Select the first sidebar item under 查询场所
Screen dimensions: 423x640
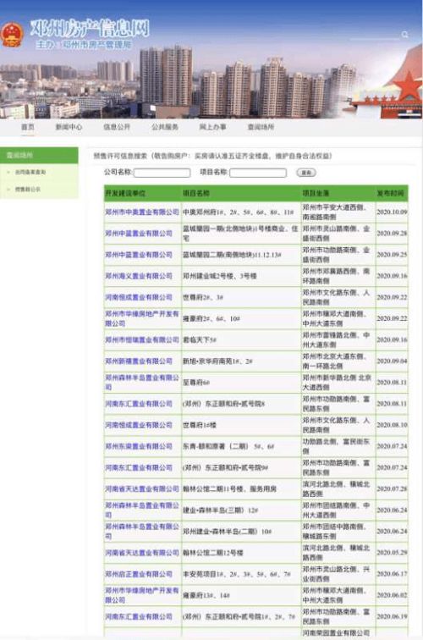(x=30, y=172)
